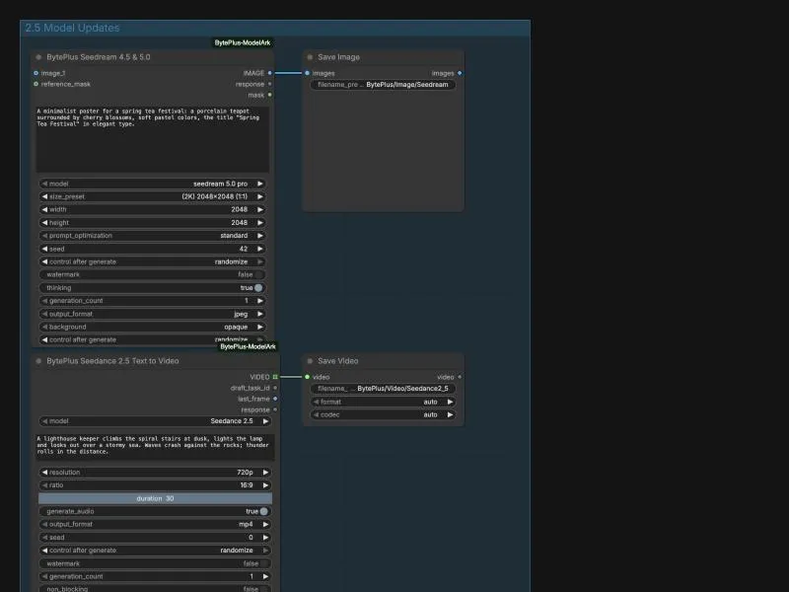Image resolution: width=789 pixels, height=592 pixels.
Task: Click the IMAGE output socket on Seedream node
Action: [x=269, y=73]
